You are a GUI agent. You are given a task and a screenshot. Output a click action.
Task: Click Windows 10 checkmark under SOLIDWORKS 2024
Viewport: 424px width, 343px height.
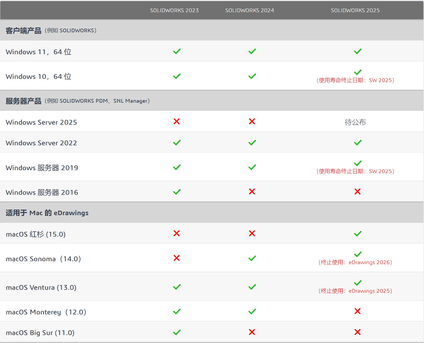coord(252,76)
